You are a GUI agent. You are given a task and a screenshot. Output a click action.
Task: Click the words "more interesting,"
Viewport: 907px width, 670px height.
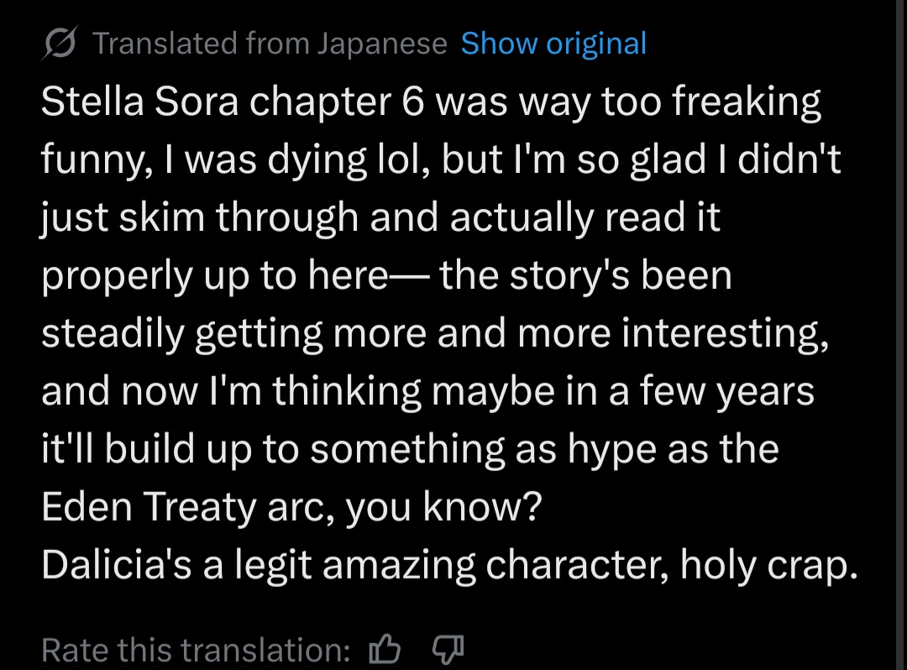point(673,334)
